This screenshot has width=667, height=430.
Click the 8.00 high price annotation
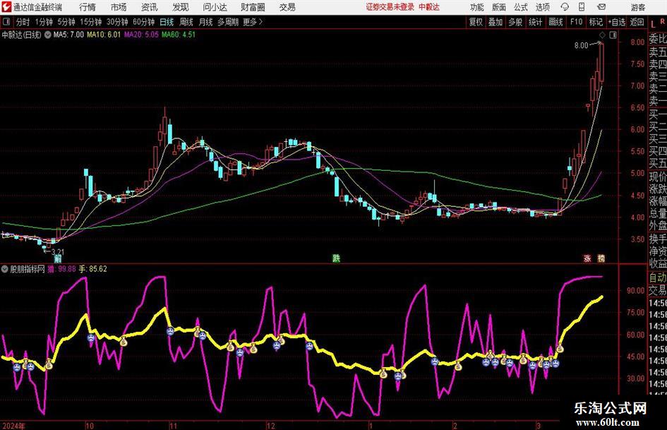[x=581, y=46]
